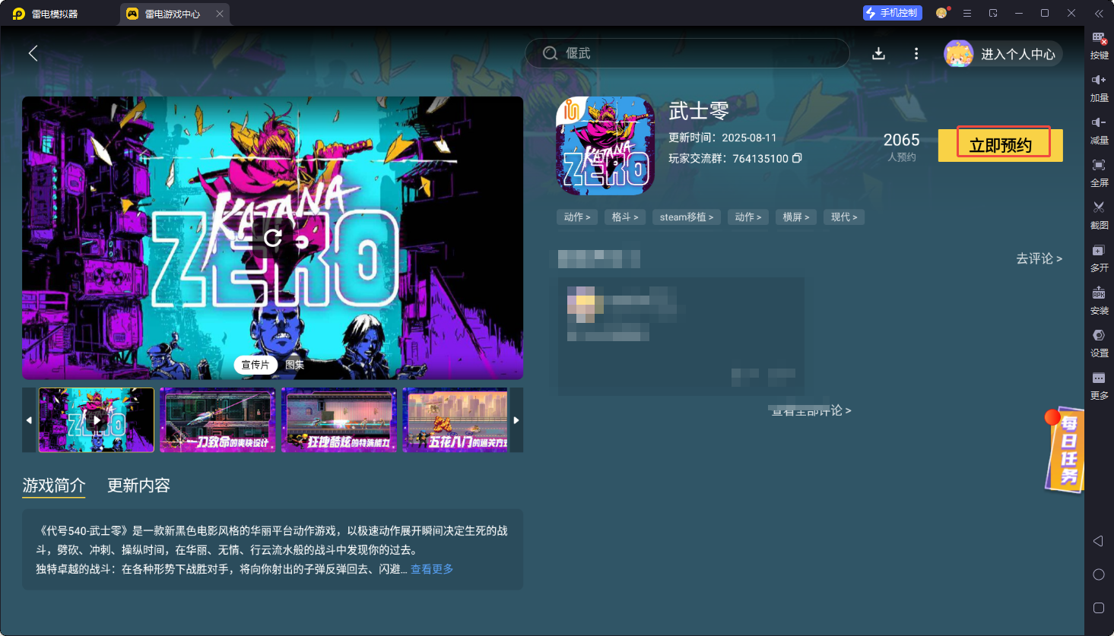Select the 雷电游戏中心 tab
The height and width of the screenshot is (636, 1114).
click(x=174, y=14)
